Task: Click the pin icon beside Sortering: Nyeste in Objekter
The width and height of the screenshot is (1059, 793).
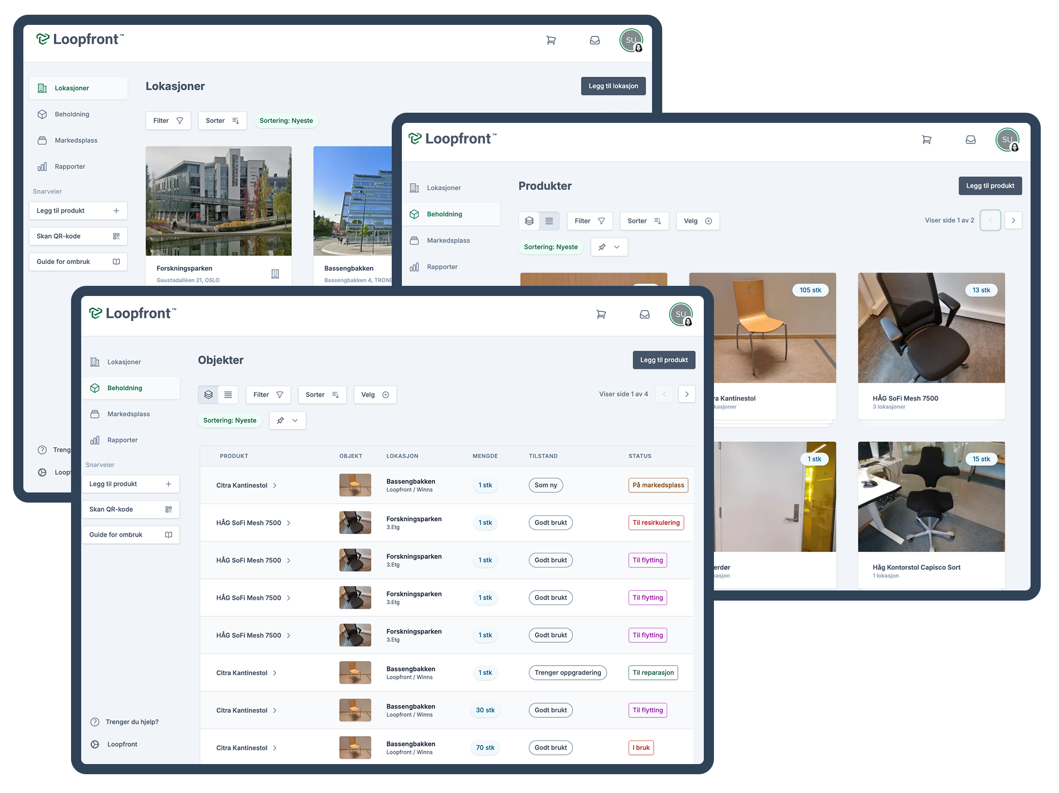Action: coord(280,420)
